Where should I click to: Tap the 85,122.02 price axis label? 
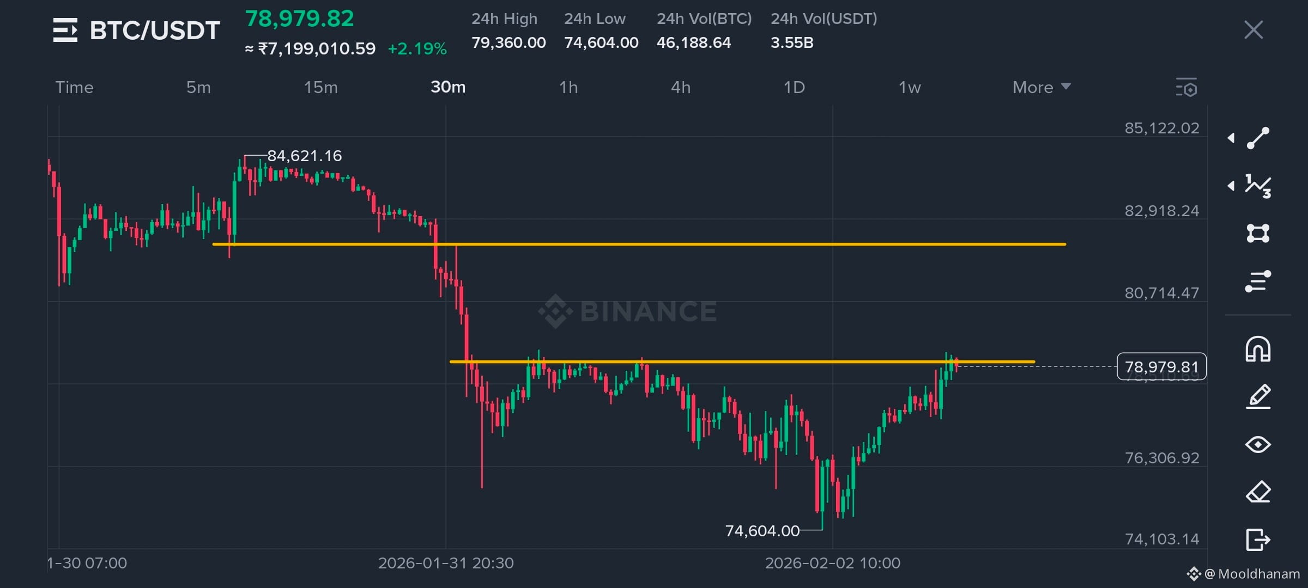pyautogui.click(x=1162, y=128)
